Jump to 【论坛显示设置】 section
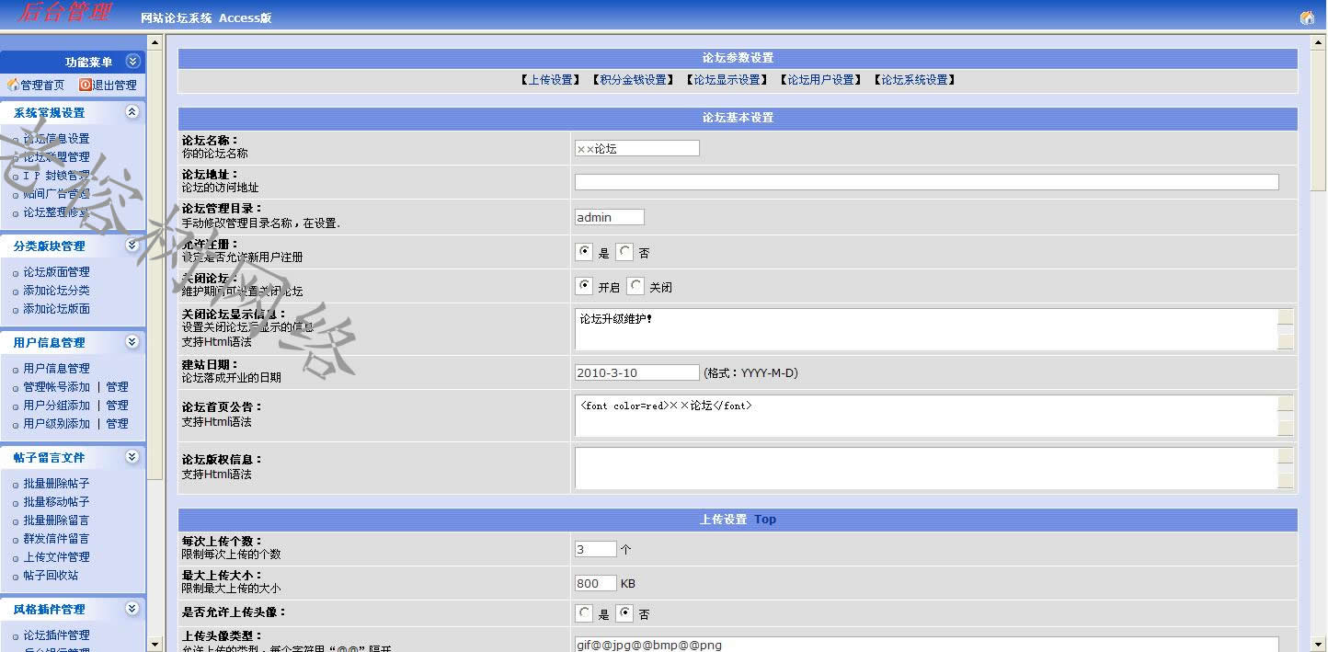The width and height of the screenshot is (1328, 652). 727,80
